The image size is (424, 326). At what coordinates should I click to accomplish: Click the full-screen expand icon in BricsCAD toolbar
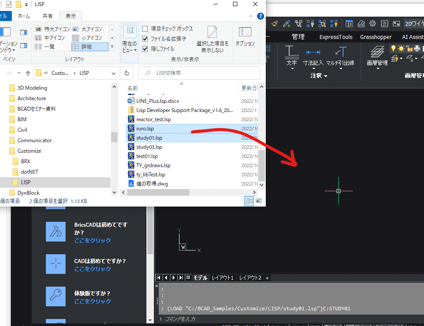click(396, 24)
